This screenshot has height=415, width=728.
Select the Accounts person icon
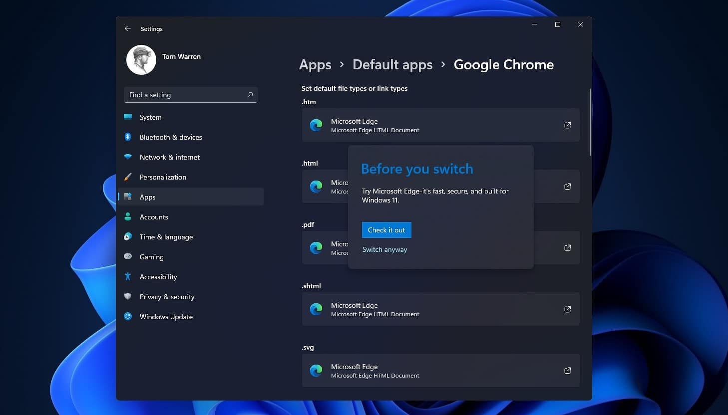pyautogui.click(x=128, y=217)
